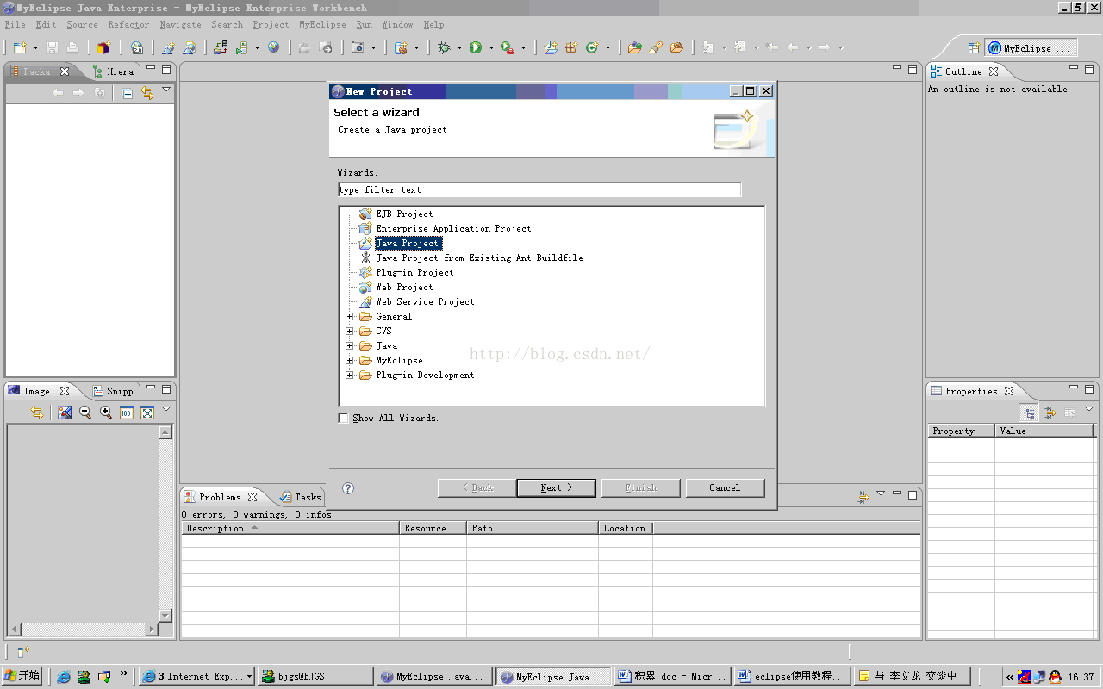The width and height of the screenshot is (1103, 689).
Task: Open the File menu
Action: coord(15,24)
